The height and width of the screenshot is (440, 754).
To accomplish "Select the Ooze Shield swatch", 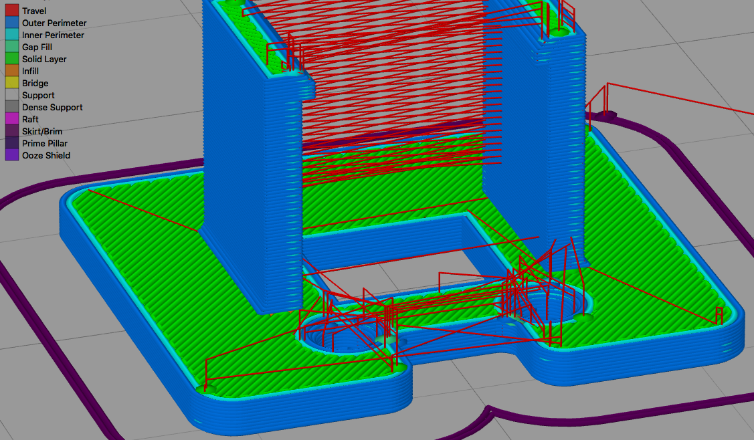I will coord(12,155).
